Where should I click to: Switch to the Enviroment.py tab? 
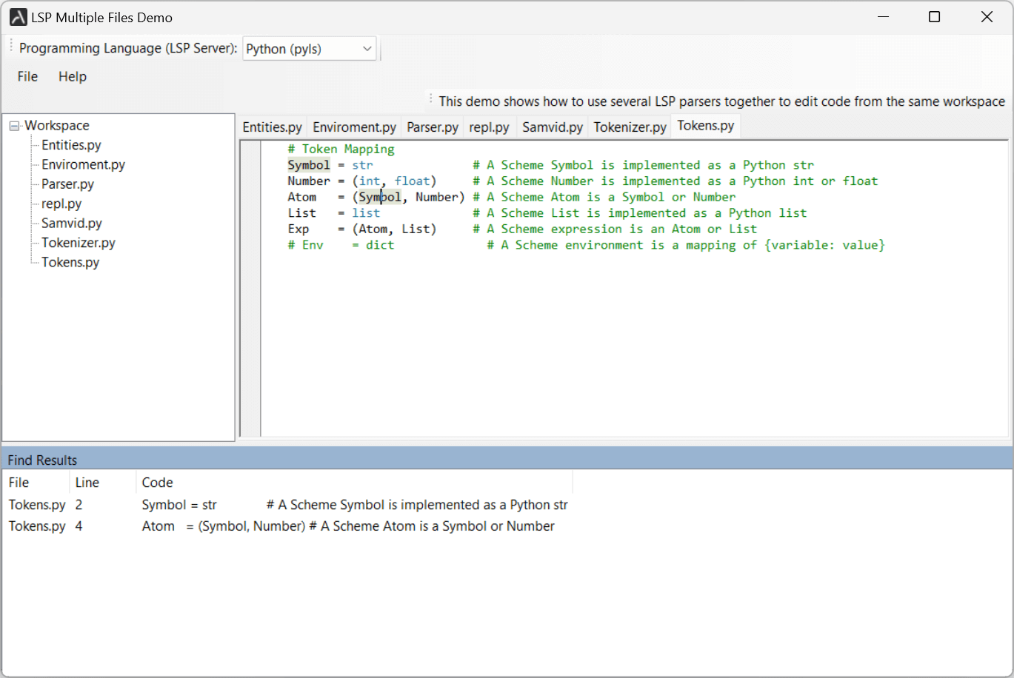tap(354, 127)
